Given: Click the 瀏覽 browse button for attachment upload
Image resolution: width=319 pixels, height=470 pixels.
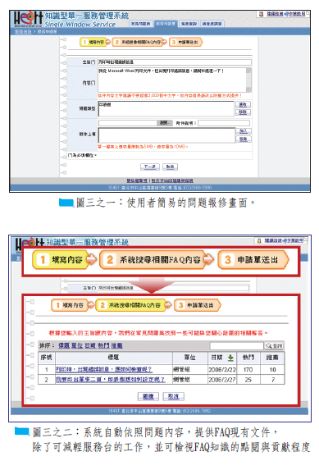Looking at the screenshot, I should tap(165, 123).
